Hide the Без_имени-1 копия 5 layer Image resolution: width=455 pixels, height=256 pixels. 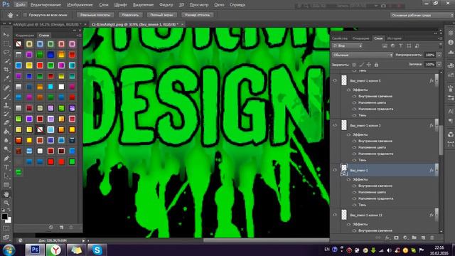pyautogui.click(x=335, y=80)
